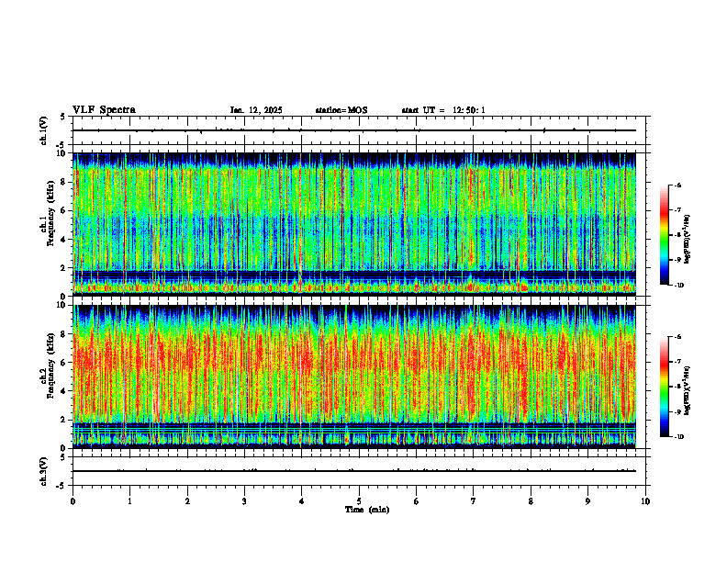Click the time axis tick "9"
727x562 pixels.
pyautogui.click(x=587, y=501)
